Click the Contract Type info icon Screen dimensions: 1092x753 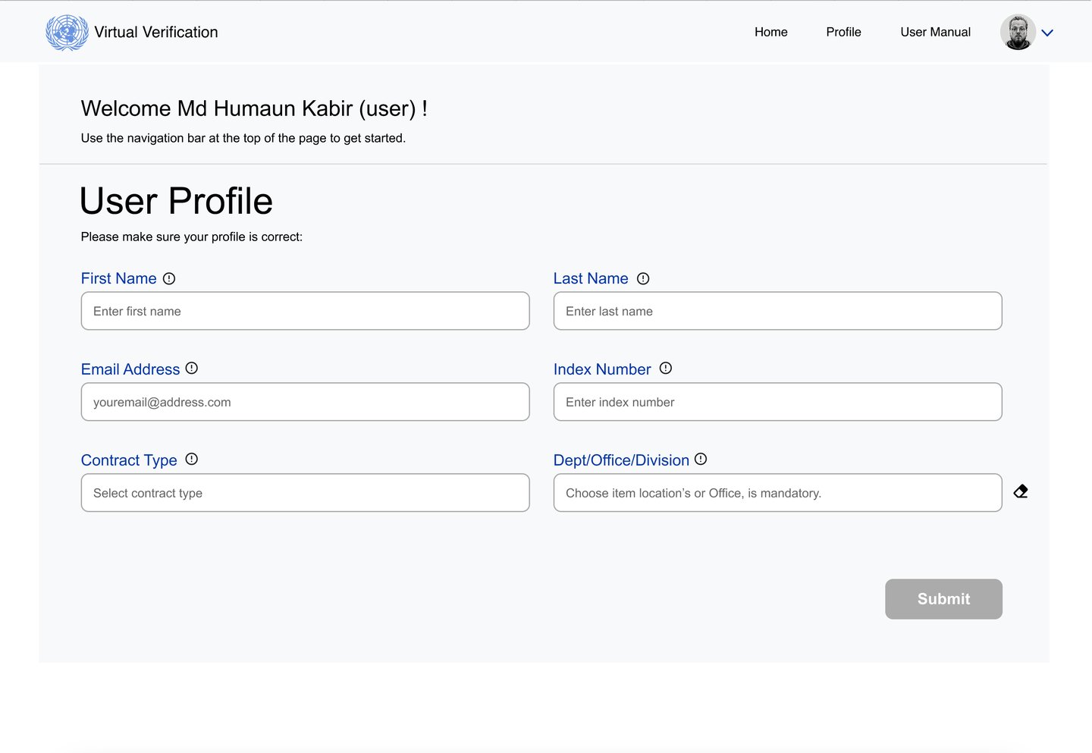192,459
